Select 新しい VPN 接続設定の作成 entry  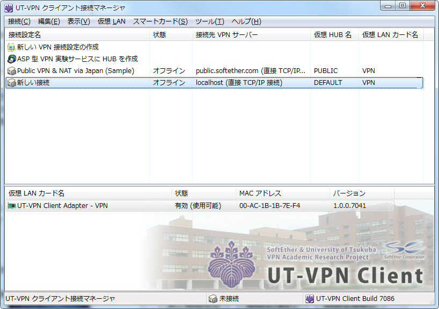coord(57,47)
